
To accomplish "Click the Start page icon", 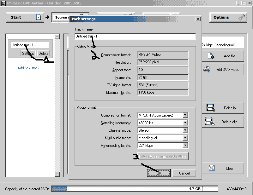I will (x=39, y=17).
